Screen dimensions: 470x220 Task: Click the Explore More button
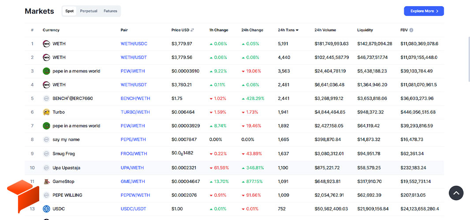click(x=424, y=11)
